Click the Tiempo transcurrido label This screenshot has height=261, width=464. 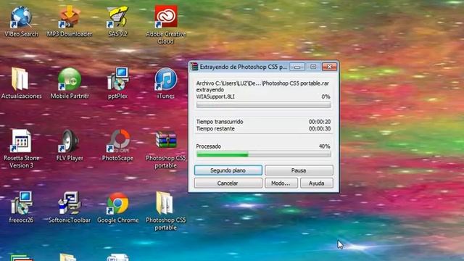(220, 122)
